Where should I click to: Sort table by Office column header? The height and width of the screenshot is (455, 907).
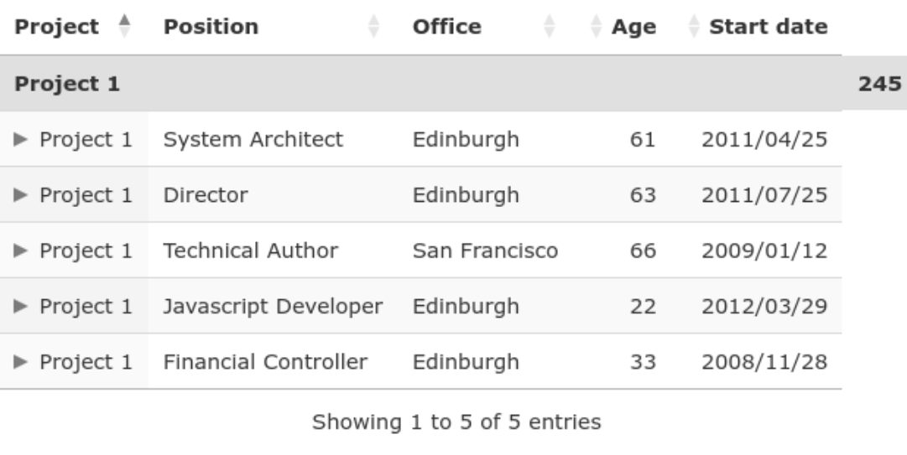446,27
